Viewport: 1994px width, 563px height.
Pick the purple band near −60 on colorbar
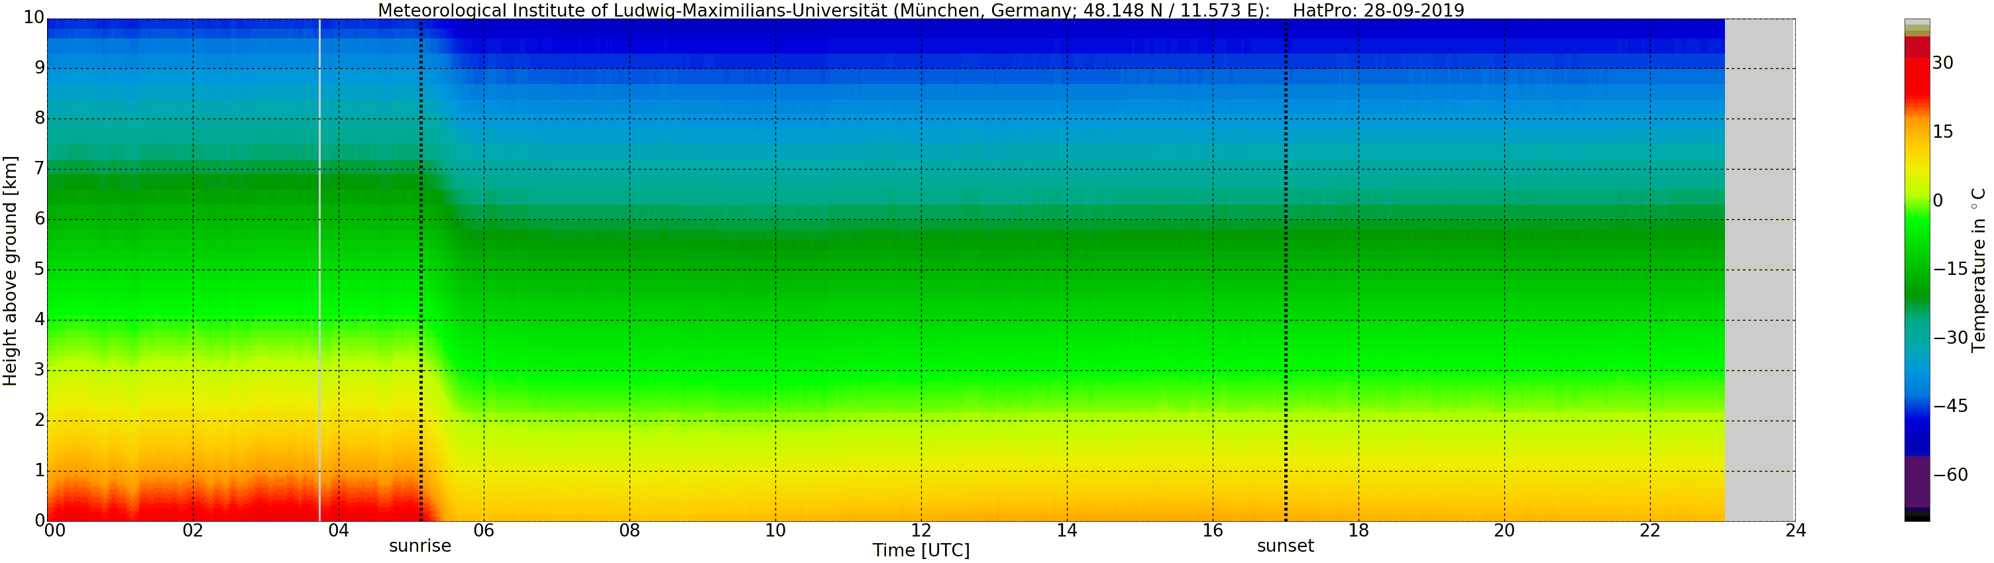(x=1916, y=481)
